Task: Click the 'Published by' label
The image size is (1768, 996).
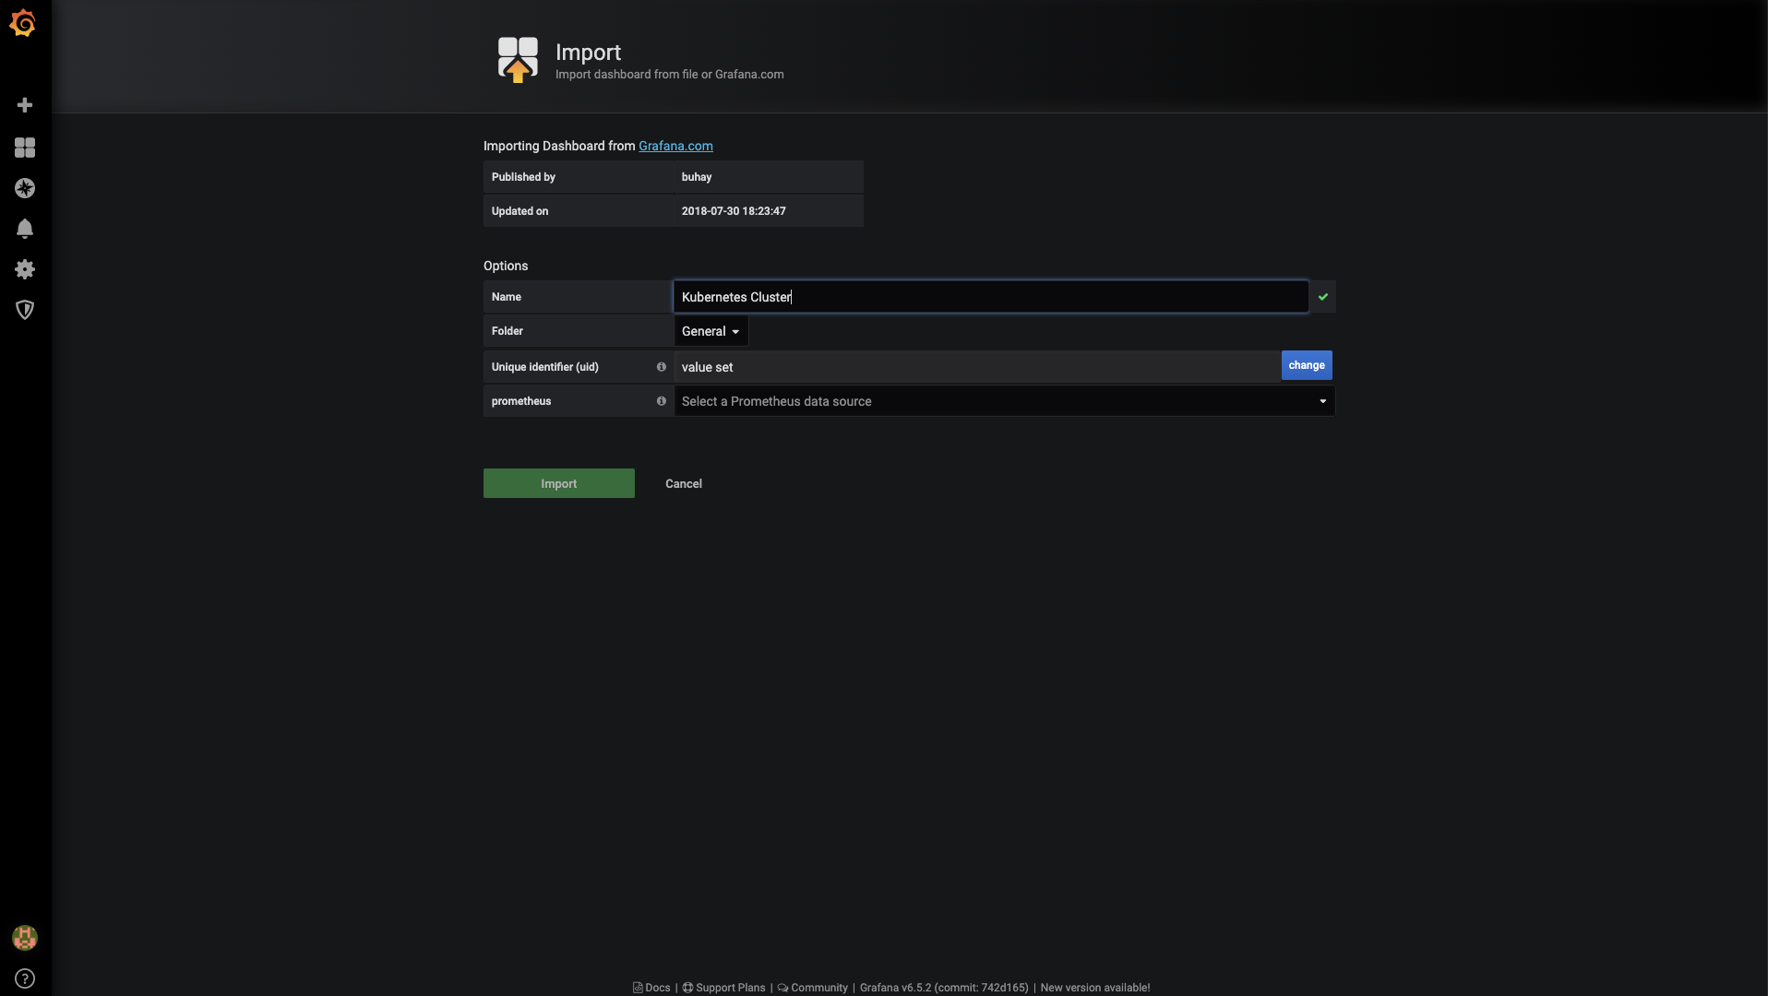Action: 523,177
